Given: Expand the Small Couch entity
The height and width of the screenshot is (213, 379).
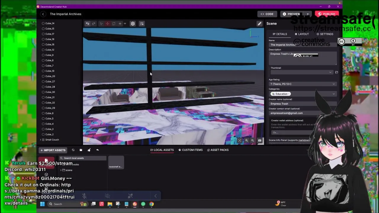Looking at the screenshot, I should (x=40, y=140).
